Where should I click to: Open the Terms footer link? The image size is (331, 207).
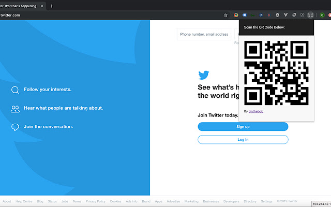(x=77, y=201)
